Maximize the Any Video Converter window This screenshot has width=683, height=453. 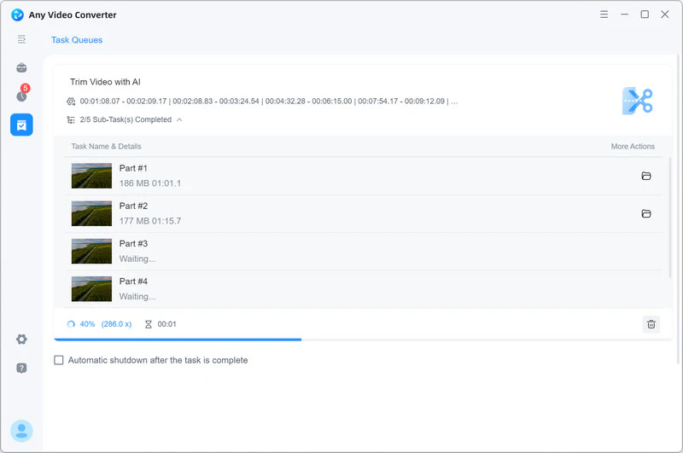pos(645,15)
